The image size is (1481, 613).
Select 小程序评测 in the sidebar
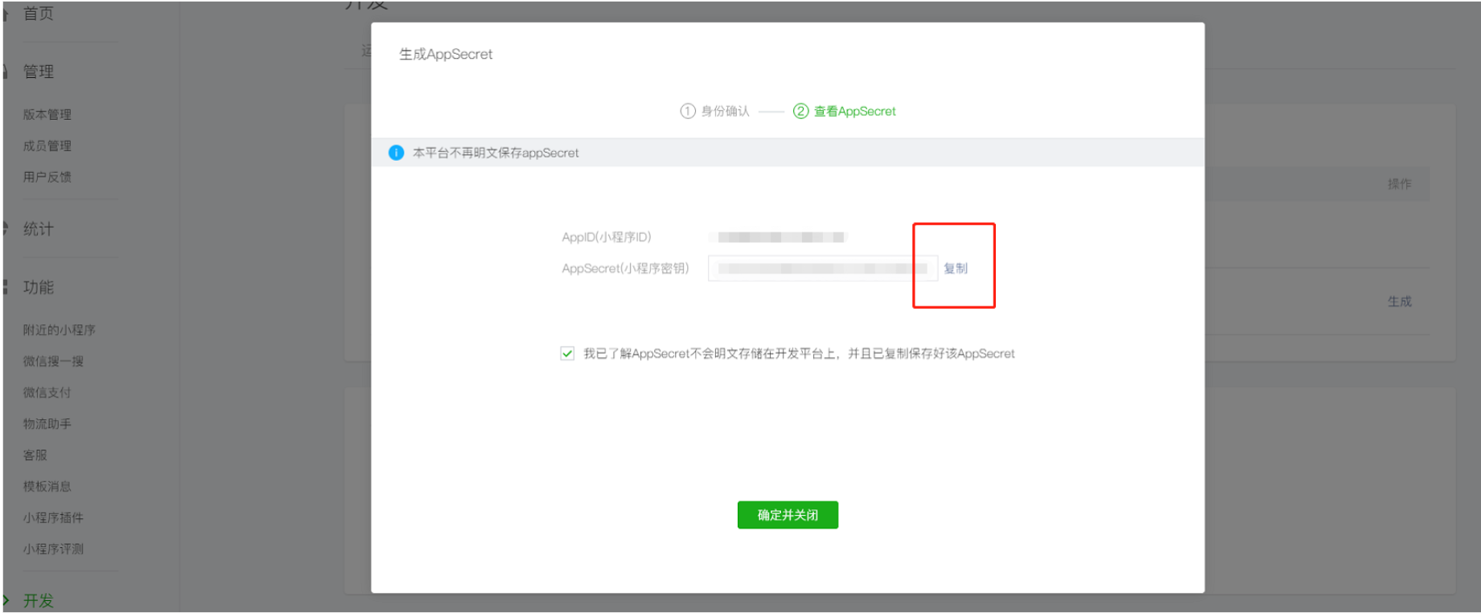point(53,549)
